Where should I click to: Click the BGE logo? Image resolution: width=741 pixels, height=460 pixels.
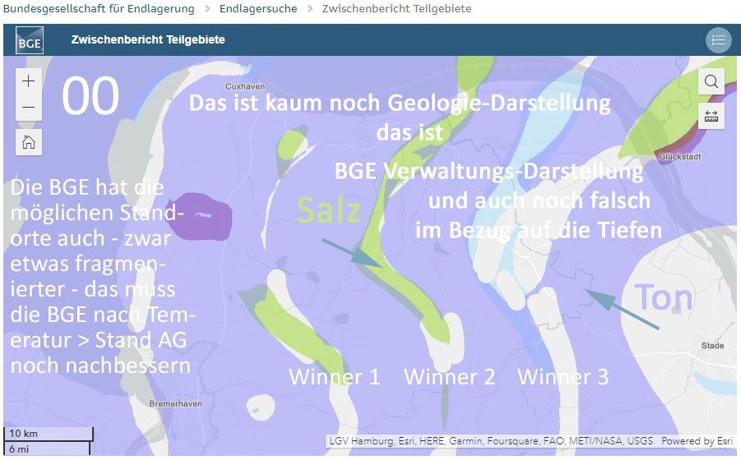tap(30, 40)
